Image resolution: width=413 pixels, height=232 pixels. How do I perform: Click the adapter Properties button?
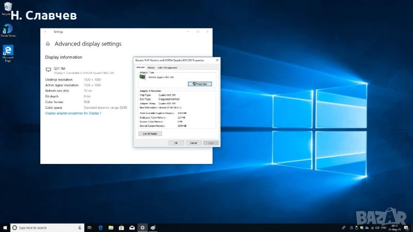200,84
